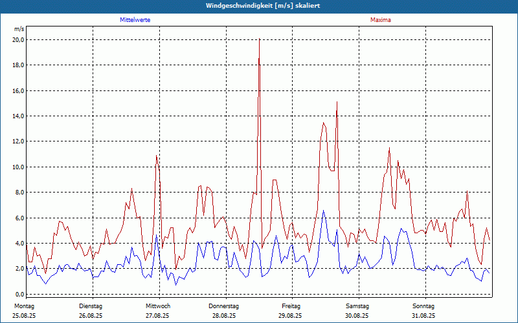518x323 pixels.
Task: Click the 25.08.25 date label
Action: (x=25, y=316)
